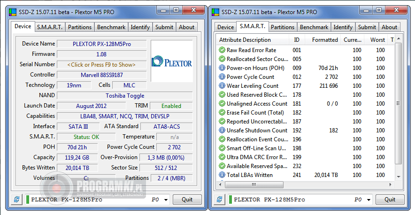Open the About tab in left window
415x215 pixels.
186,27
